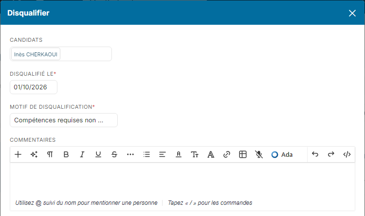Open the AI sparkle tool in toolbar
The width and height of the screenshot is (365, 216).
click(x=34, y=154)
